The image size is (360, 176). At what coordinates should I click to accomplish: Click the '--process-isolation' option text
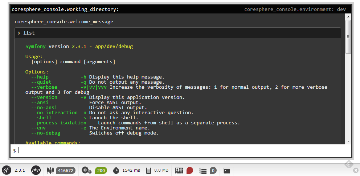tap(59, 123)
